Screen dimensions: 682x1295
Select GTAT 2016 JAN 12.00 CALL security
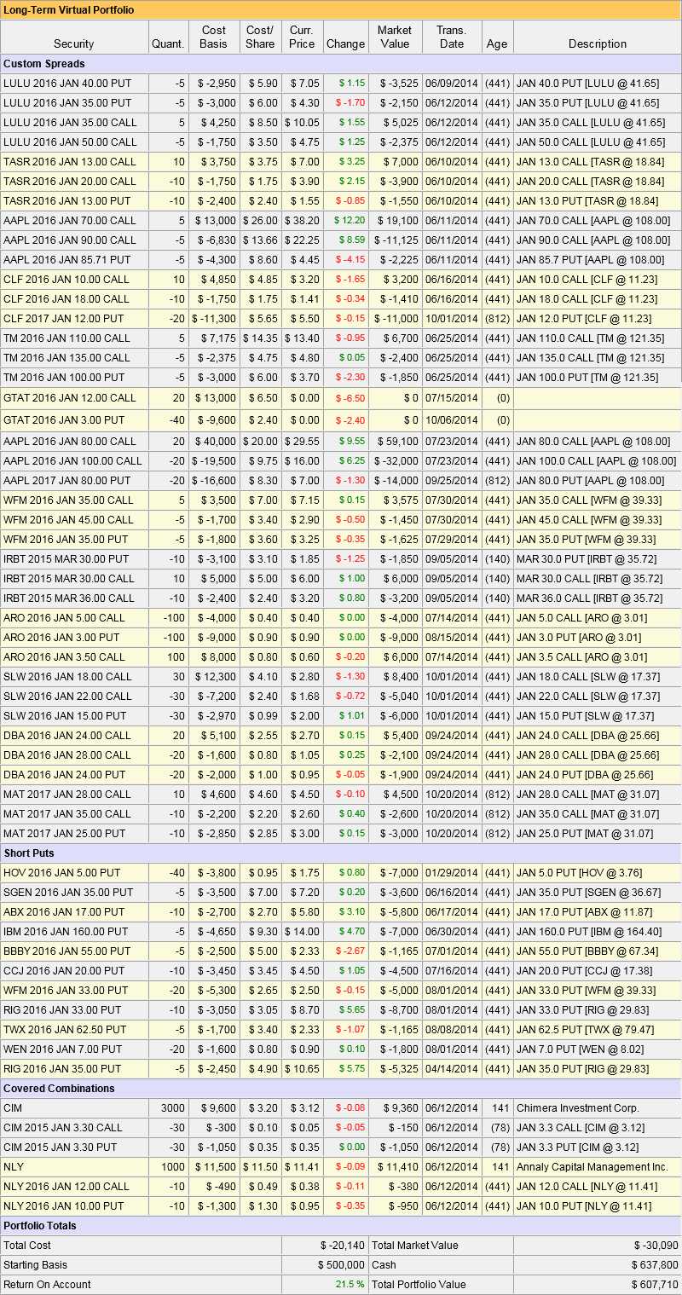pyautogui.click(x=70, y=397)
